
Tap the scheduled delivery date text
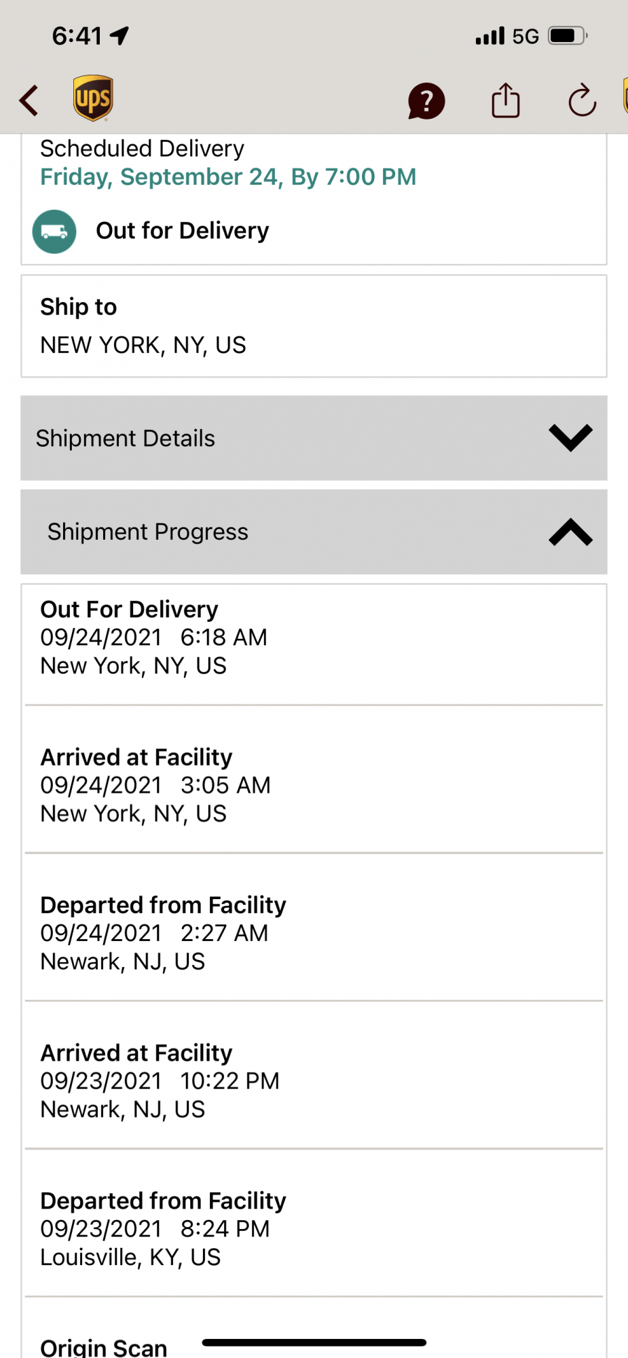[228, 177]
